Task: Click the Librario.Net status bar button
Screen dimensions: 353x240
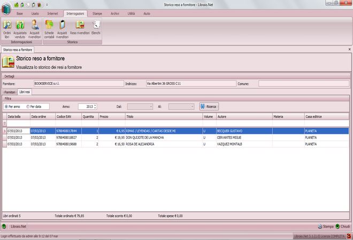Action: pyautogui.click(x=20, y=226)
